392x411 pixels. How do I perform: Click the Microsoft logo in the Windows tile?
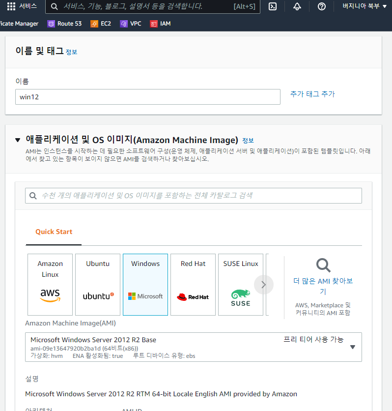(x=145, y=296)
